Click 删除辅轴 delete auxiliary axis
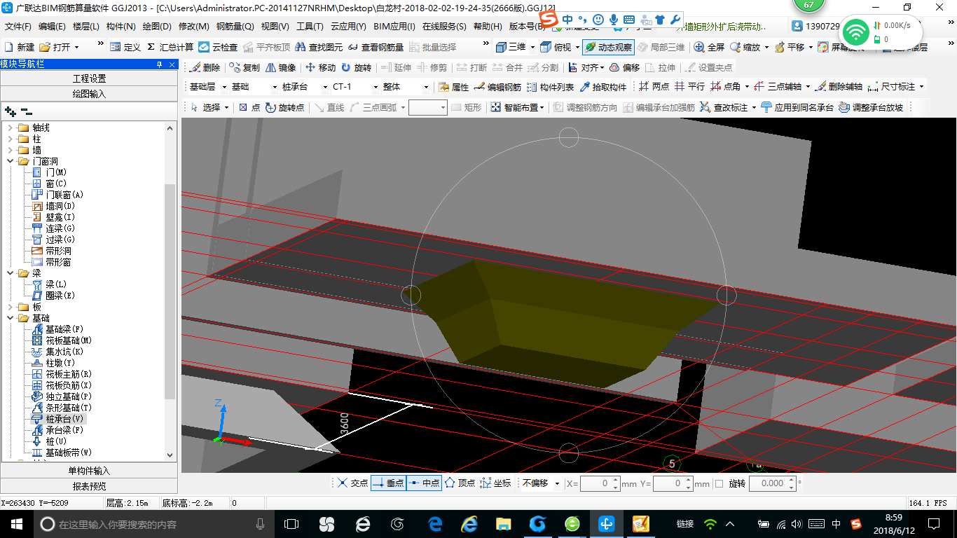Image resolution: width=957 pixels, height=538 pixels. coord(839,87)
